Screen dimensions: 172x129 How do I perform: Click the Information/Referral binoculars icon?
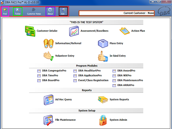pos(49,44)
